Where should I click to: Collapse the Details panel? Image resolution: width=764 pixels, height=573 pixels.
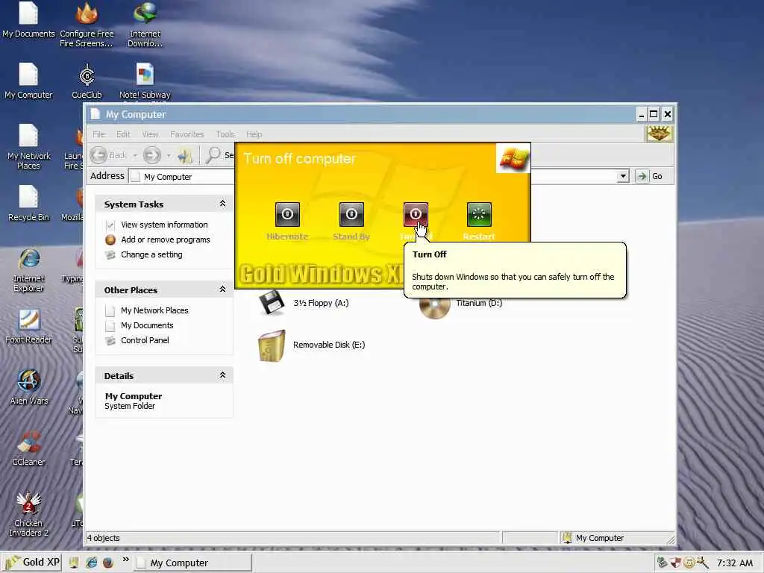tap(222, 375)
